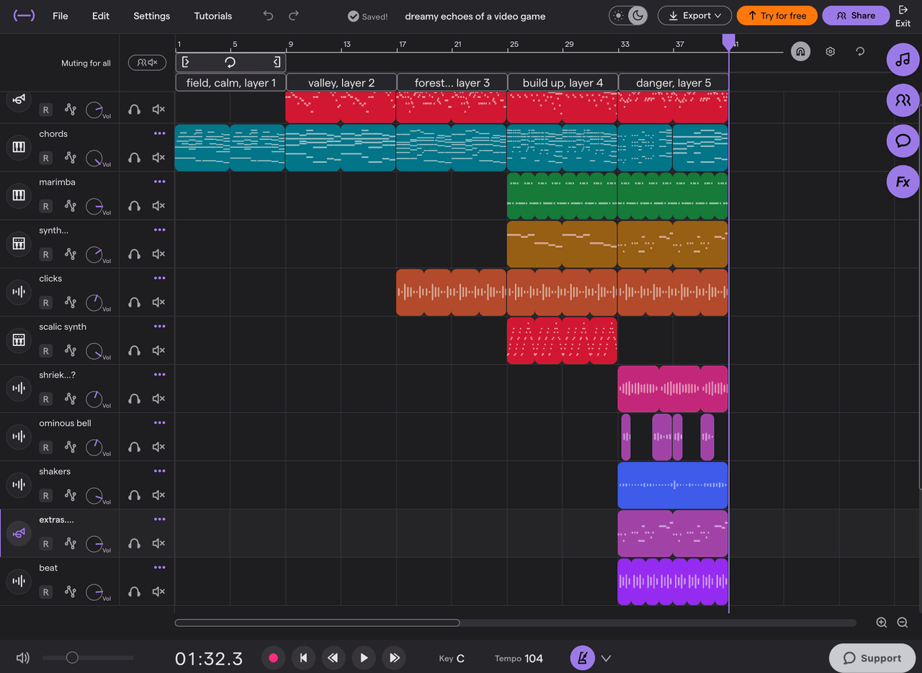Click the automation icon on marimba track
922x673 pixels.
tap(70, 206)
